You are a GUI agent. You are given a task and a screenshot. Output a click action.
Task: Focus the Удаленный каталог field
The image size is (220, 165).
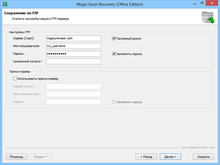(73, 62)
